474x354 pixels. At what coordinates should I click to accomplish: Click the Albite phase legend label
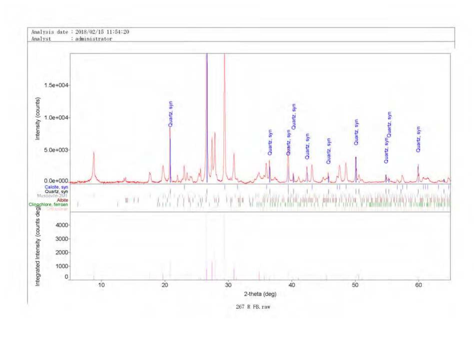tap(62, 200)
